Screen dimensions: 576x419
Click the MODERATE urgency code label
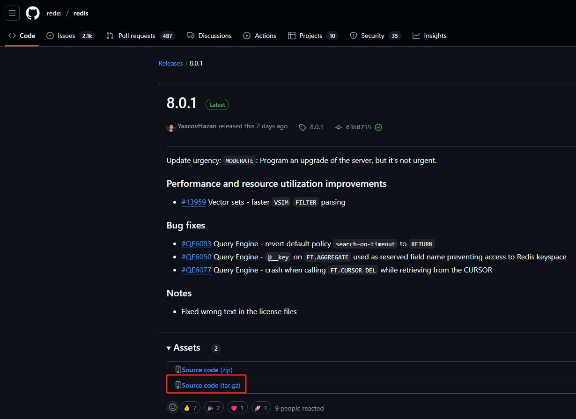point(239,161)
